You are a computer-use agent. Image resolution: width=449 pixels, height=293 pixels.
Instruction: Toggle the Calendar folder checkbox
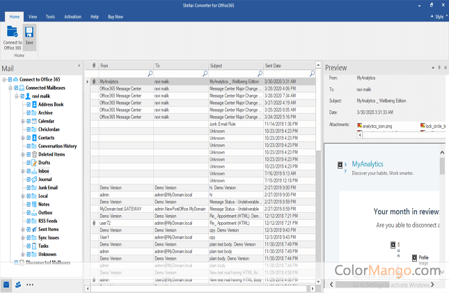click(29, 120)
